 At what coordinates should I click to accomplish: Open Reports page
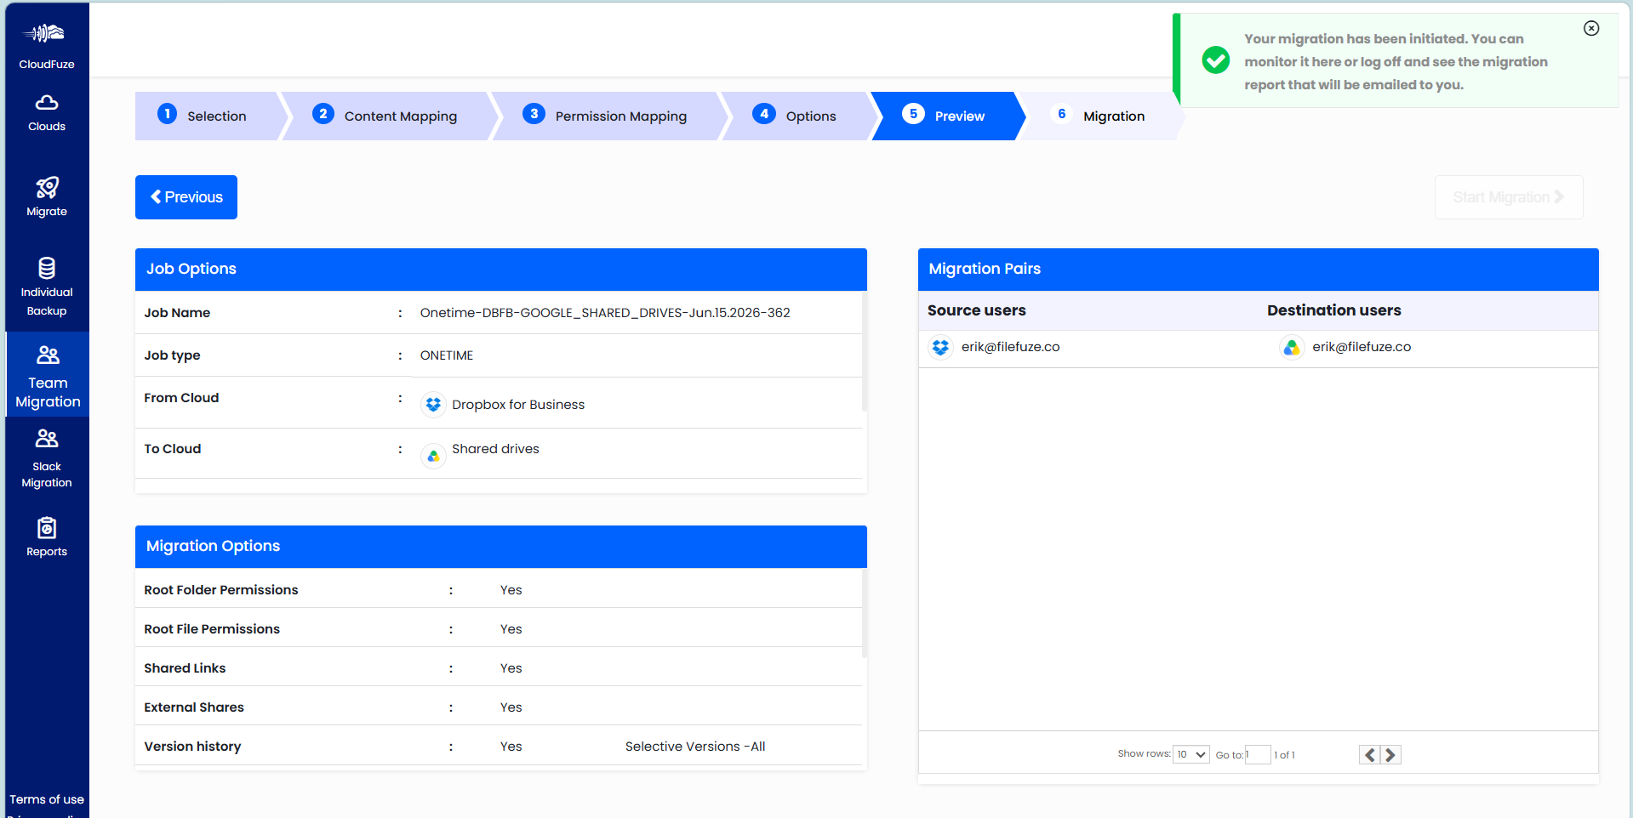click(x=46, y=537)
